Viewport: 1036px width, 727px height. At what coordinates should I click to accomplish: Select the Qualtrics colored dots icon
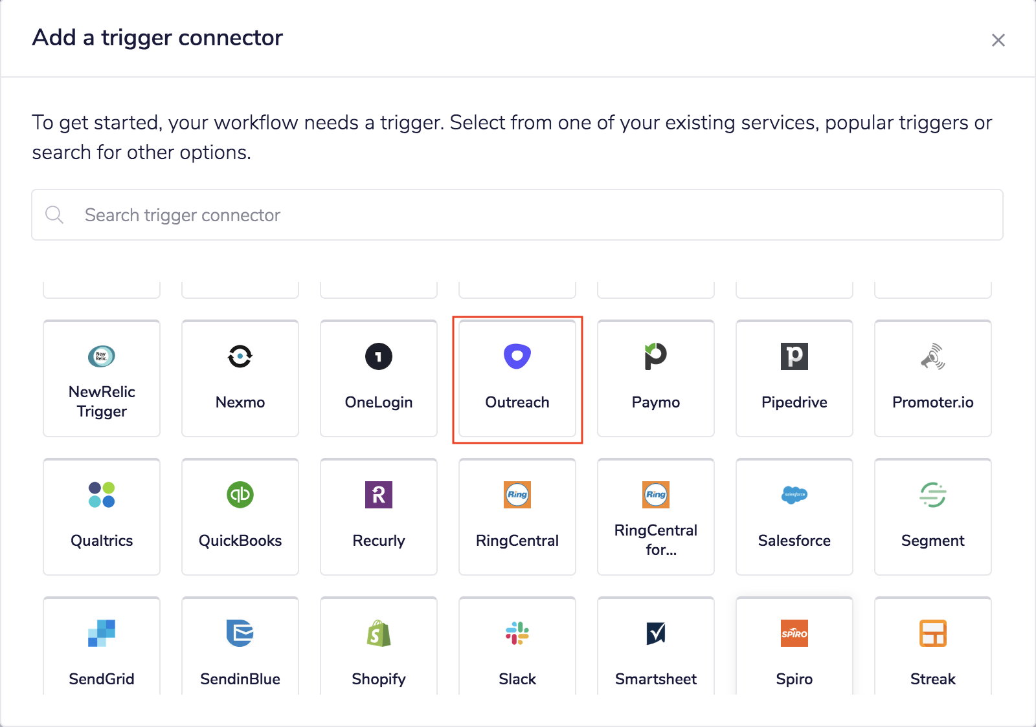pos(102,495)
